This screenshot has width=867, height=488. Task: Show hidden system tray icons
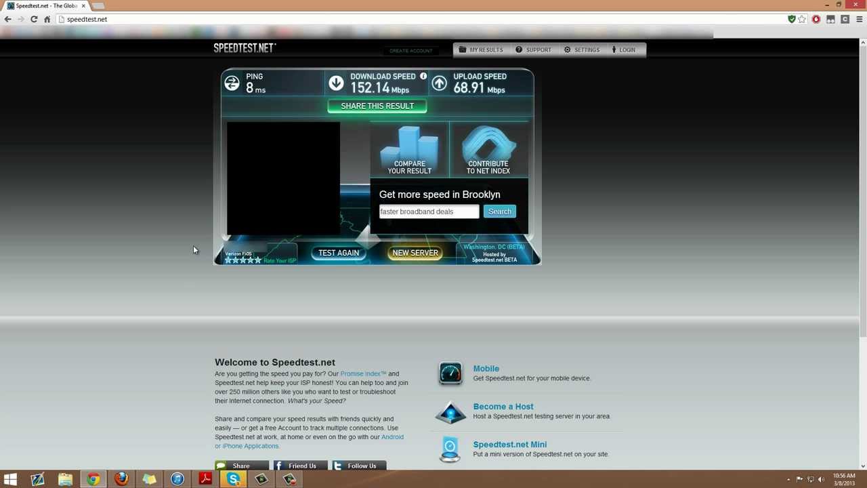pyautogui.click(x=788, y=480)
